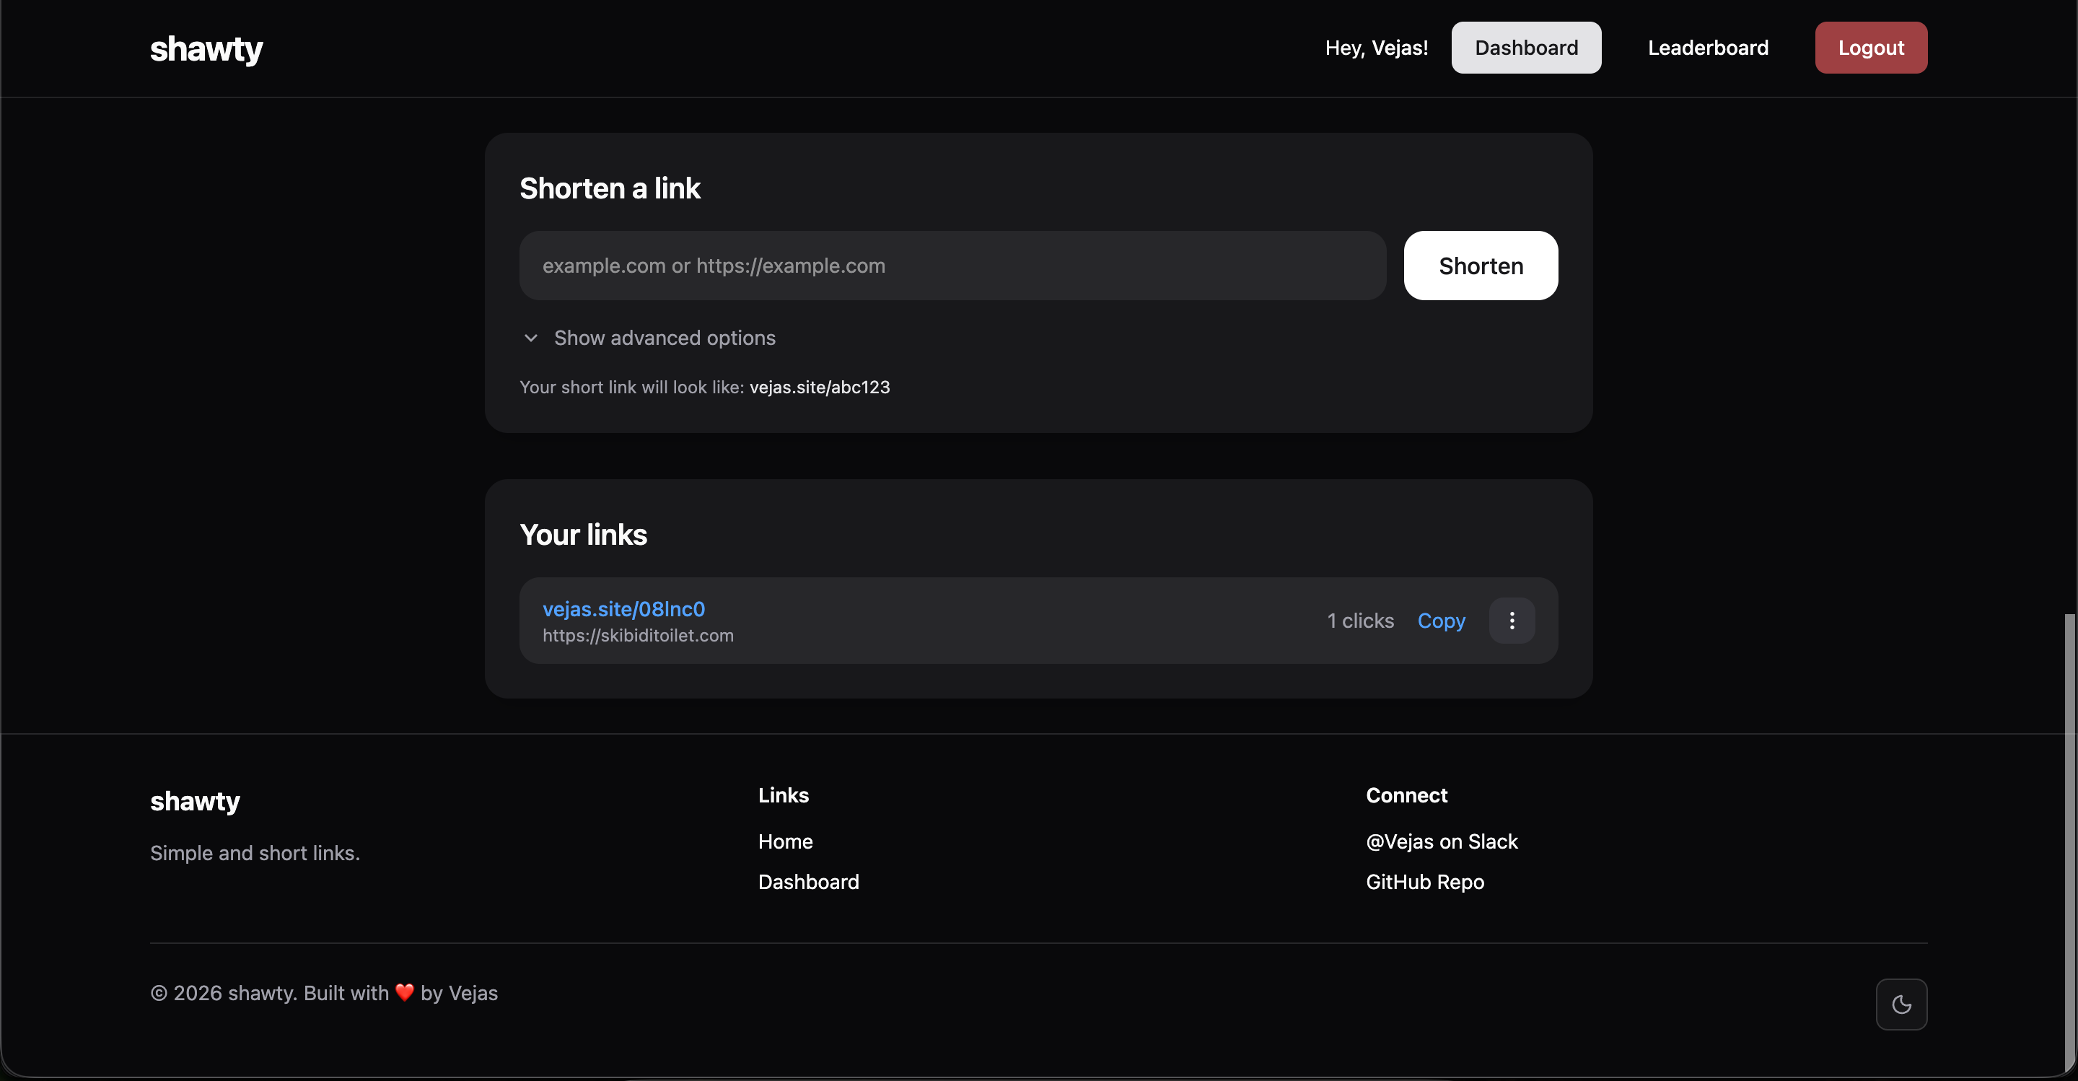
Task: Click the white Shorten button
Action: click(x=1481, y=266)
